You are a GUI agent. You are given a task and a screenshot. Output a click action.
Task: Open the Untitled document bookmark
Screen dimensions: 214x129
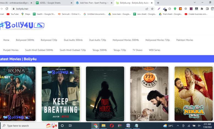(95, 14)
